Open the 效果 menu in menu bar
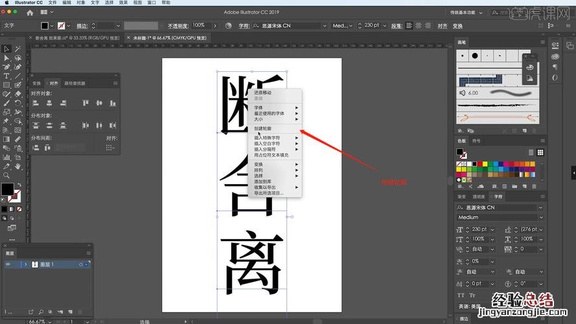The image size is (576, 324). [123, 3]
